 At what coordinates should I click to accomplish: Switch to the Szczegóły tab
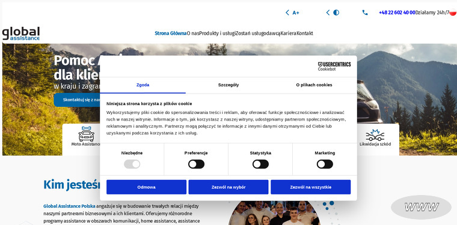pos(228,85)
